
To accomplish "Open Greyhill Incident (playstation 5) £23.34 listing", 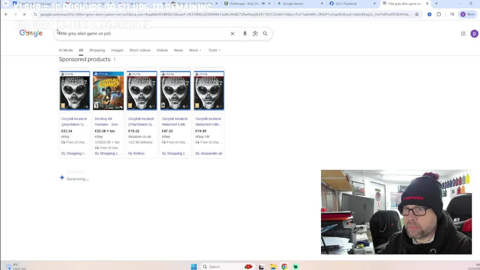I will pos(74,121).
